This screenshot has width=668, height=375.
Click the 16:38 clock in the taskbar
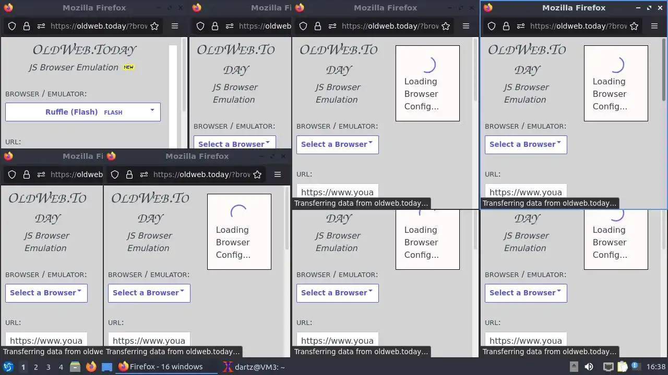(x=656, y=367)
